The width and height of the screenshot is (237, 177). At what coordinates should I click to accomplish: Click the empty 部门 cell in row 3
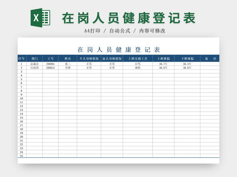coord(34,72)
